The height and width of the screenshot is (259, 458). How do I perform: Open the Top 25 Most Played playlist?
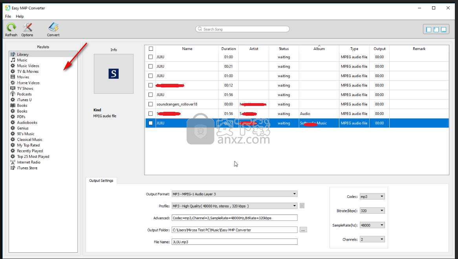[33, 157]
